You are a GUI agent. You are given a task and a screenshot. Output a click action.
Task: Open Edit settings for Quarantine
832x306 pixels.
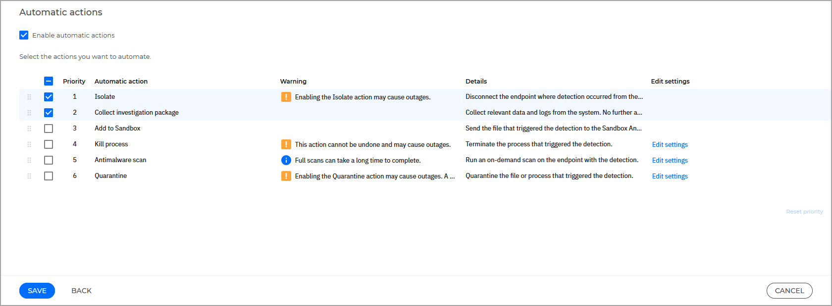pos(670,176)
